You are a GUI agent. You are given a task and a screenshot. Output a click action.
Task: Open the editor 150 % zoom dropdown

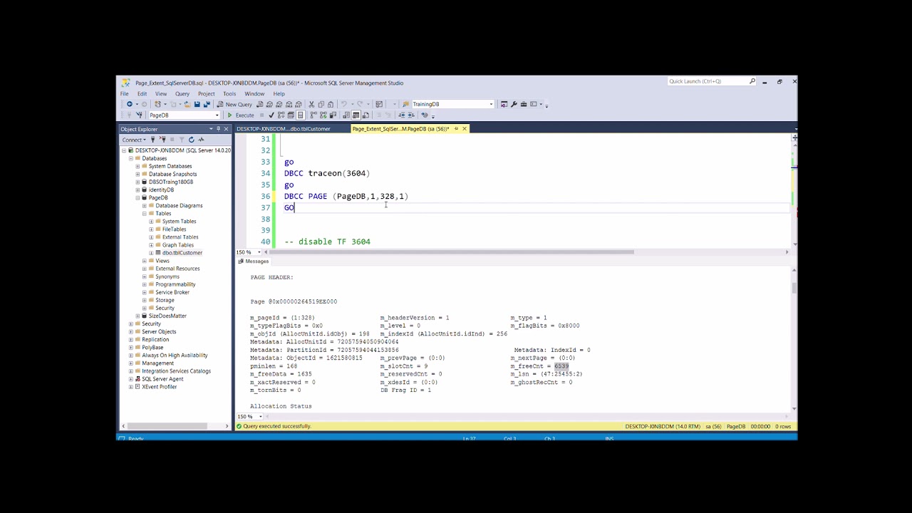[x=259, y=252]
